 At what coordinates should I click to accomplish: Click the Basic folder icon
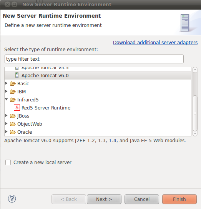tap(13, 84)
